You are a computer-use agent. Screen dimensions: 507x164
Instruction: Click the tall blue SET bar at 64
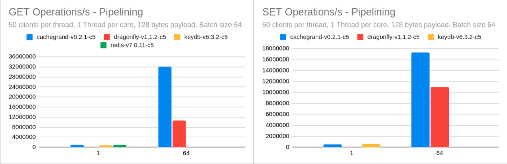(x=420, y=100)
